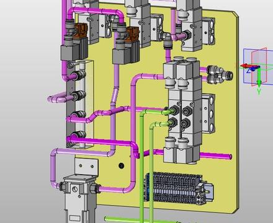
Task: Click the red X-axis arrow of the triad
Action: coord(246,66)
